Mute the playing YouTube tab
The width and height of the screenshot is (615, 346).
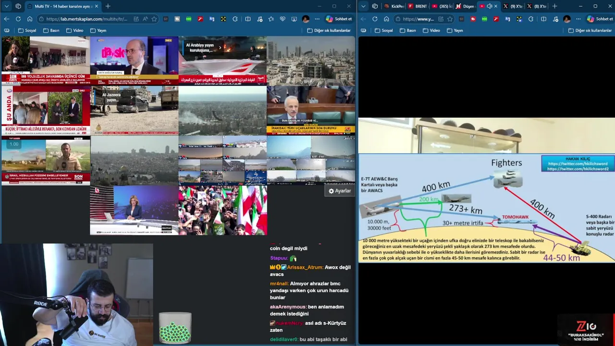489,6
